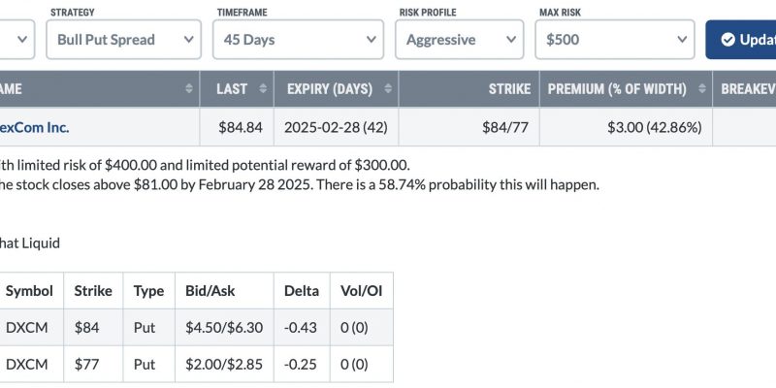Click the Delta header in legs table
The height and width of the screenshot is (388, 776).
[x=302, y=291]
